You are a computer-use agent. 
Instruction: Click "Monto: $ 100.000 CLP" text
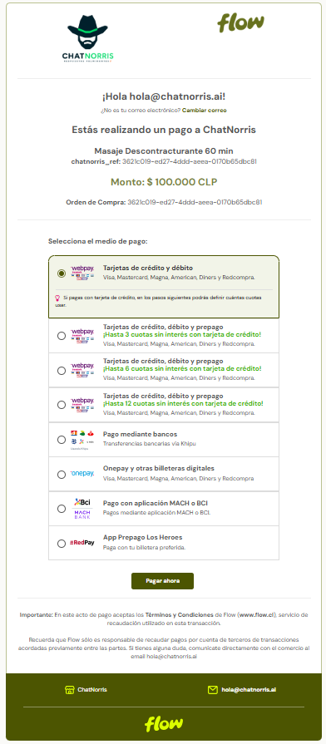(x=164, y=182)
